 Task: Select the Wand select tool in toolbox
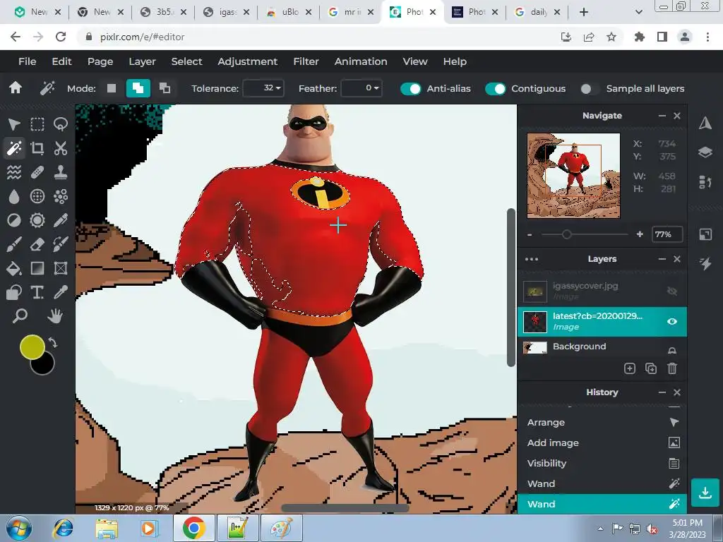[14, 148]
